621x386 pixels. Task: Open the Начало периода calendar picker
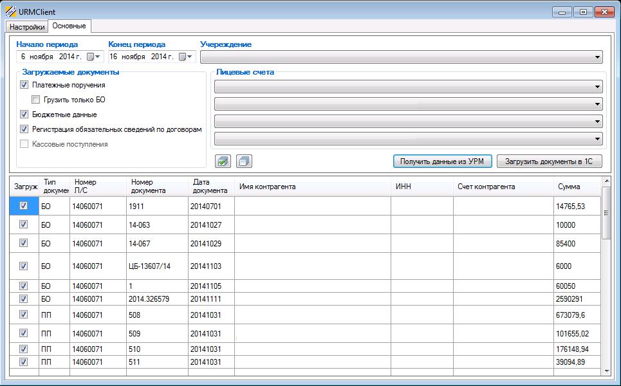coord(93,57)
